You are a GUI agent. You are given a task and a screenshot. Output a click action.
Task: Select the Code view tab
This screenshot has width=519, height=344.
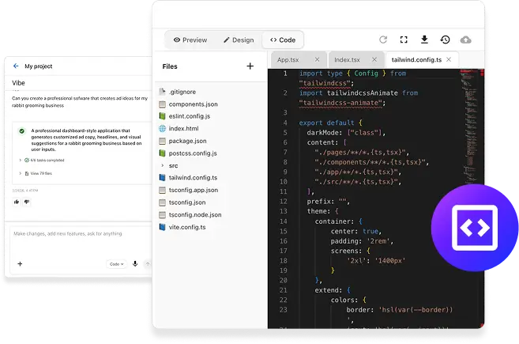[283, 40]
